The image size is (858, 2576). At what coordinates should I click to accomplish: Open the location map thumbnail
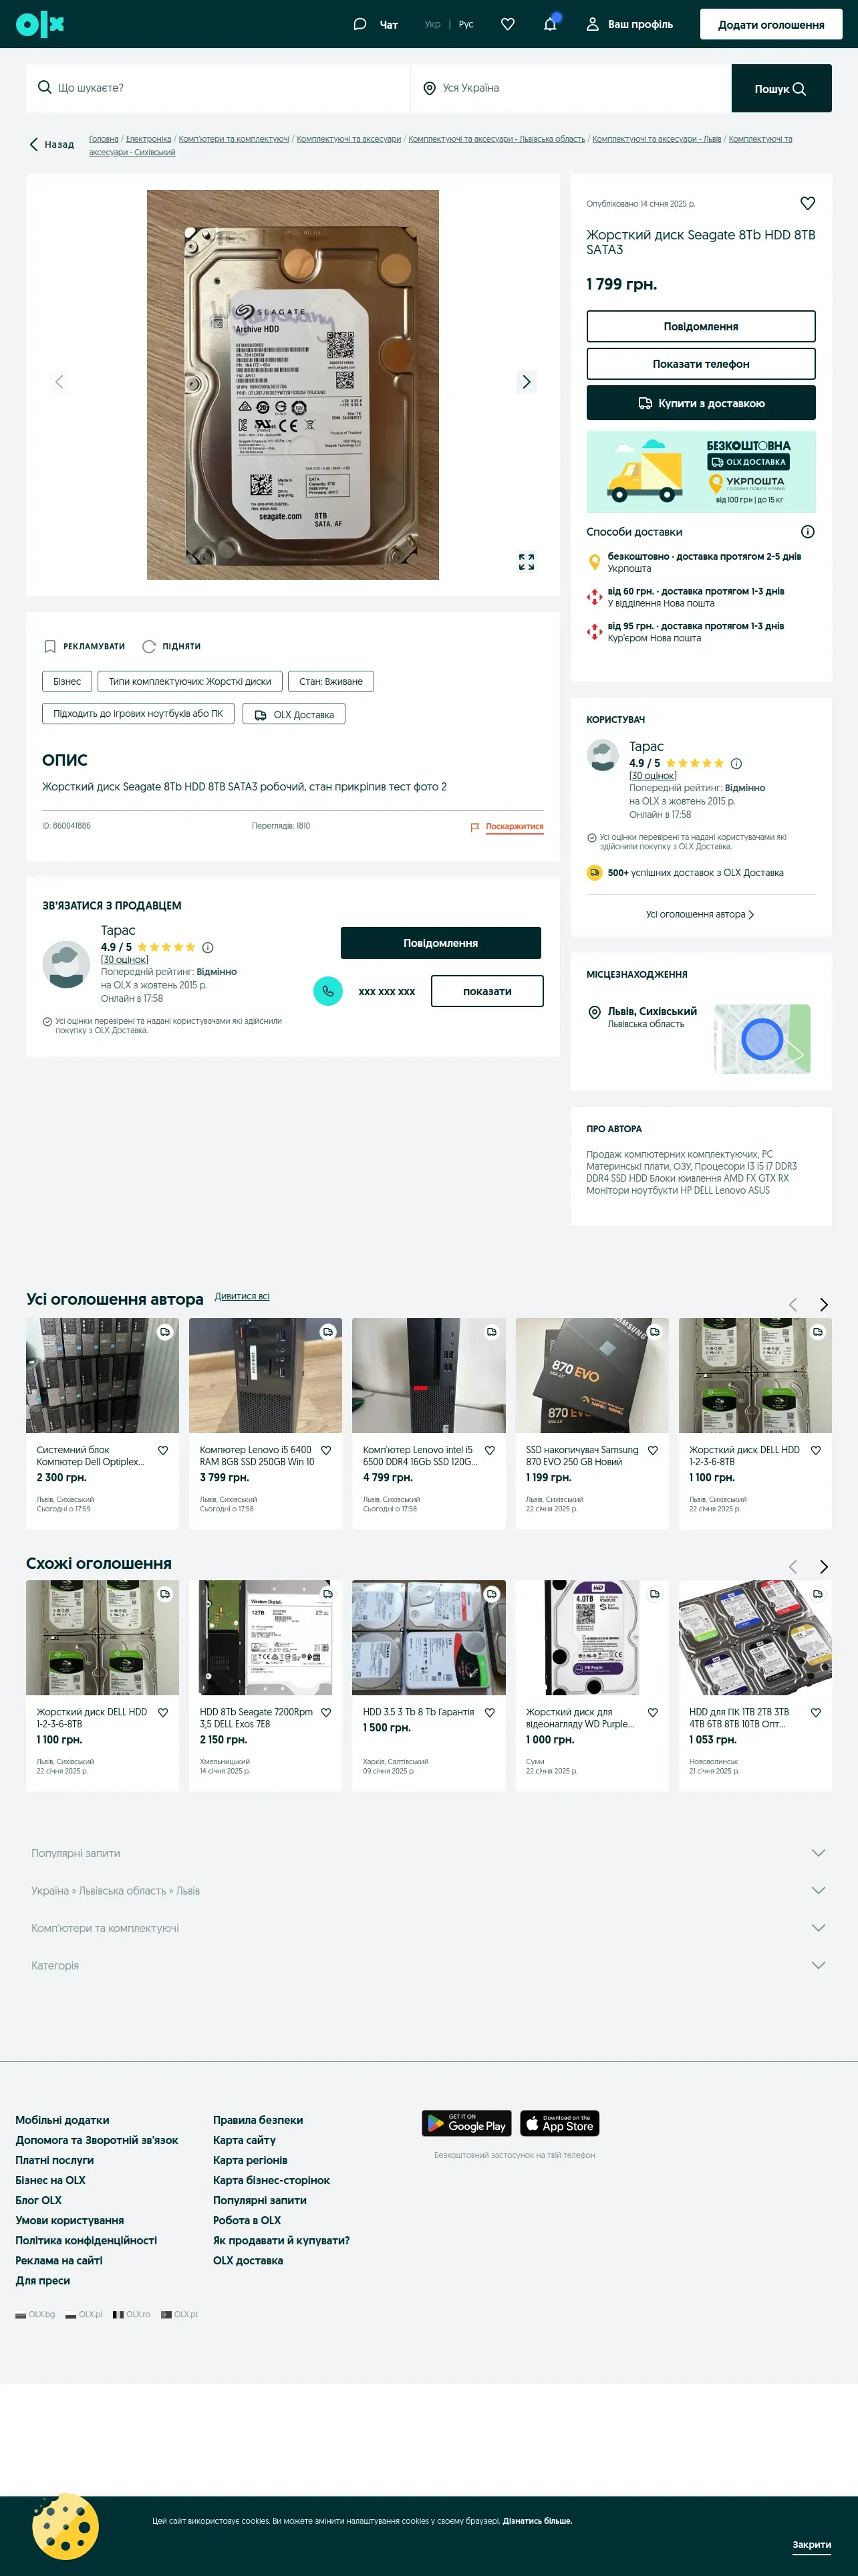[x=762, y=1039]
